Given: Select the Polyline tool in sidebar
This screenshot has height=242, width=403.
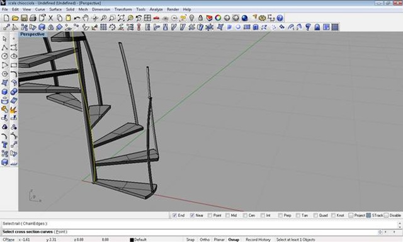Looking at the screenshot, I should [4, 47].
